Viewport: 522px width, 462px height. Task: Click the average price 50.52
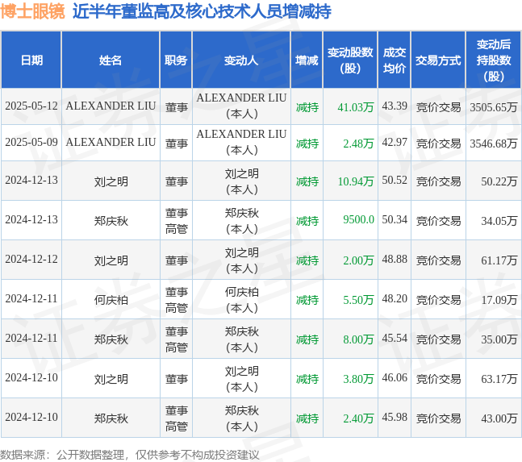click(395, 181)
